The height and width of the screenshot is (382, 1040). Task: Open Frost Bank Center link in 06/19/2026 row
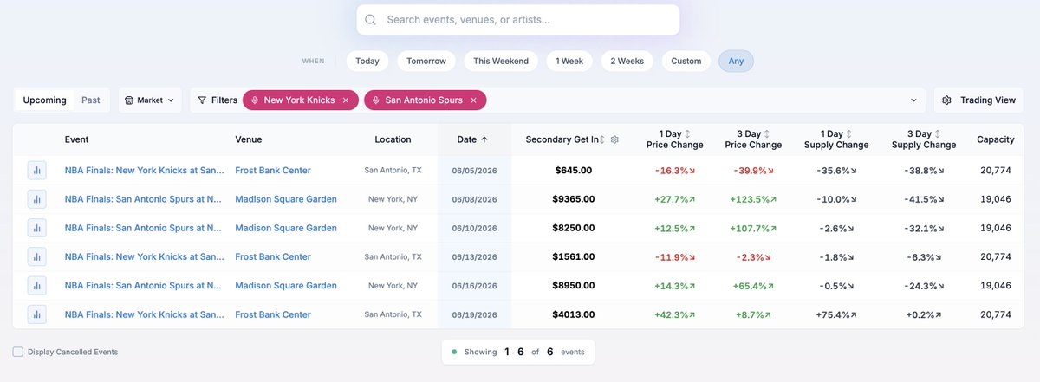click(273, 315)
